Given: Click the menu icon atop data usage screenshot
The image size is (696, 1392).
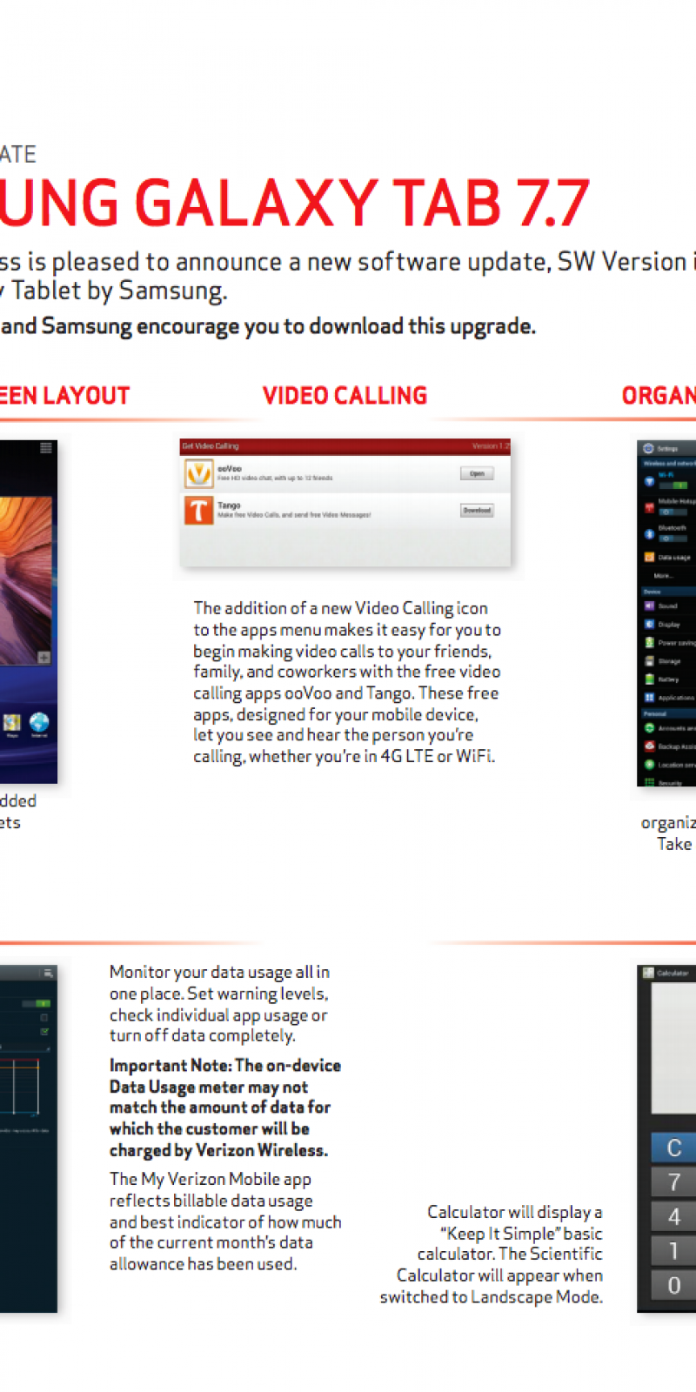Looking at the screenshot, I should (48, 973).
